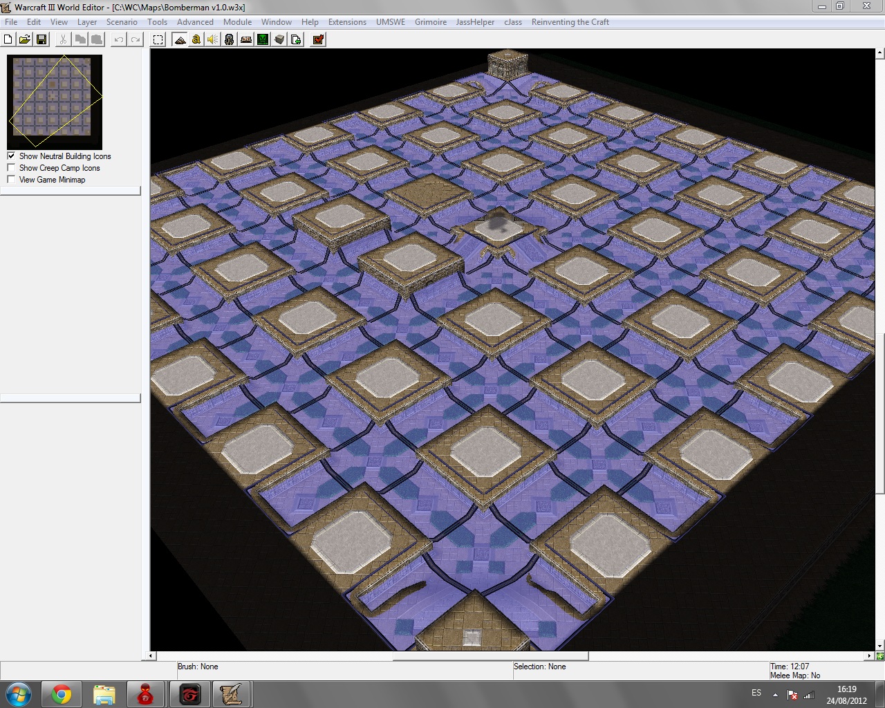Image resolution: width=885 pixels, height=708 pixels.
Task: Open the UMSWE menu
Action: (x=391, y=22)
